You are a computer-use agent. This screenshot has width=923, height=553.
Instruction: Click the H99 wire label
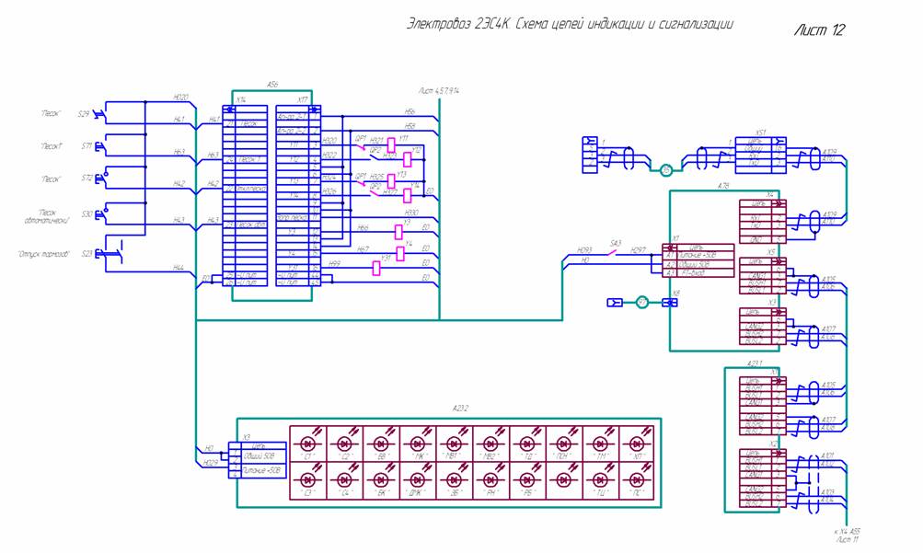click(334, 264)
